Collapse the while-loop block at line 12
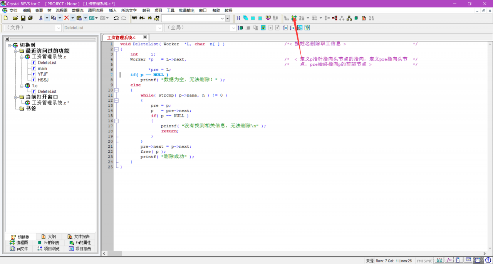This screenshot has height=264, width=493. coord(116,100)
